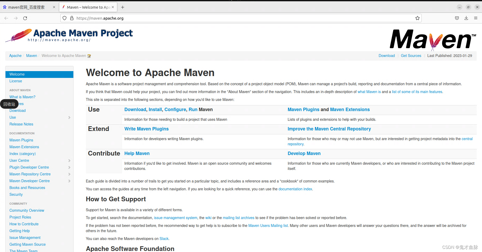
Task: Reload the Maven page
Action: point(25,18)
